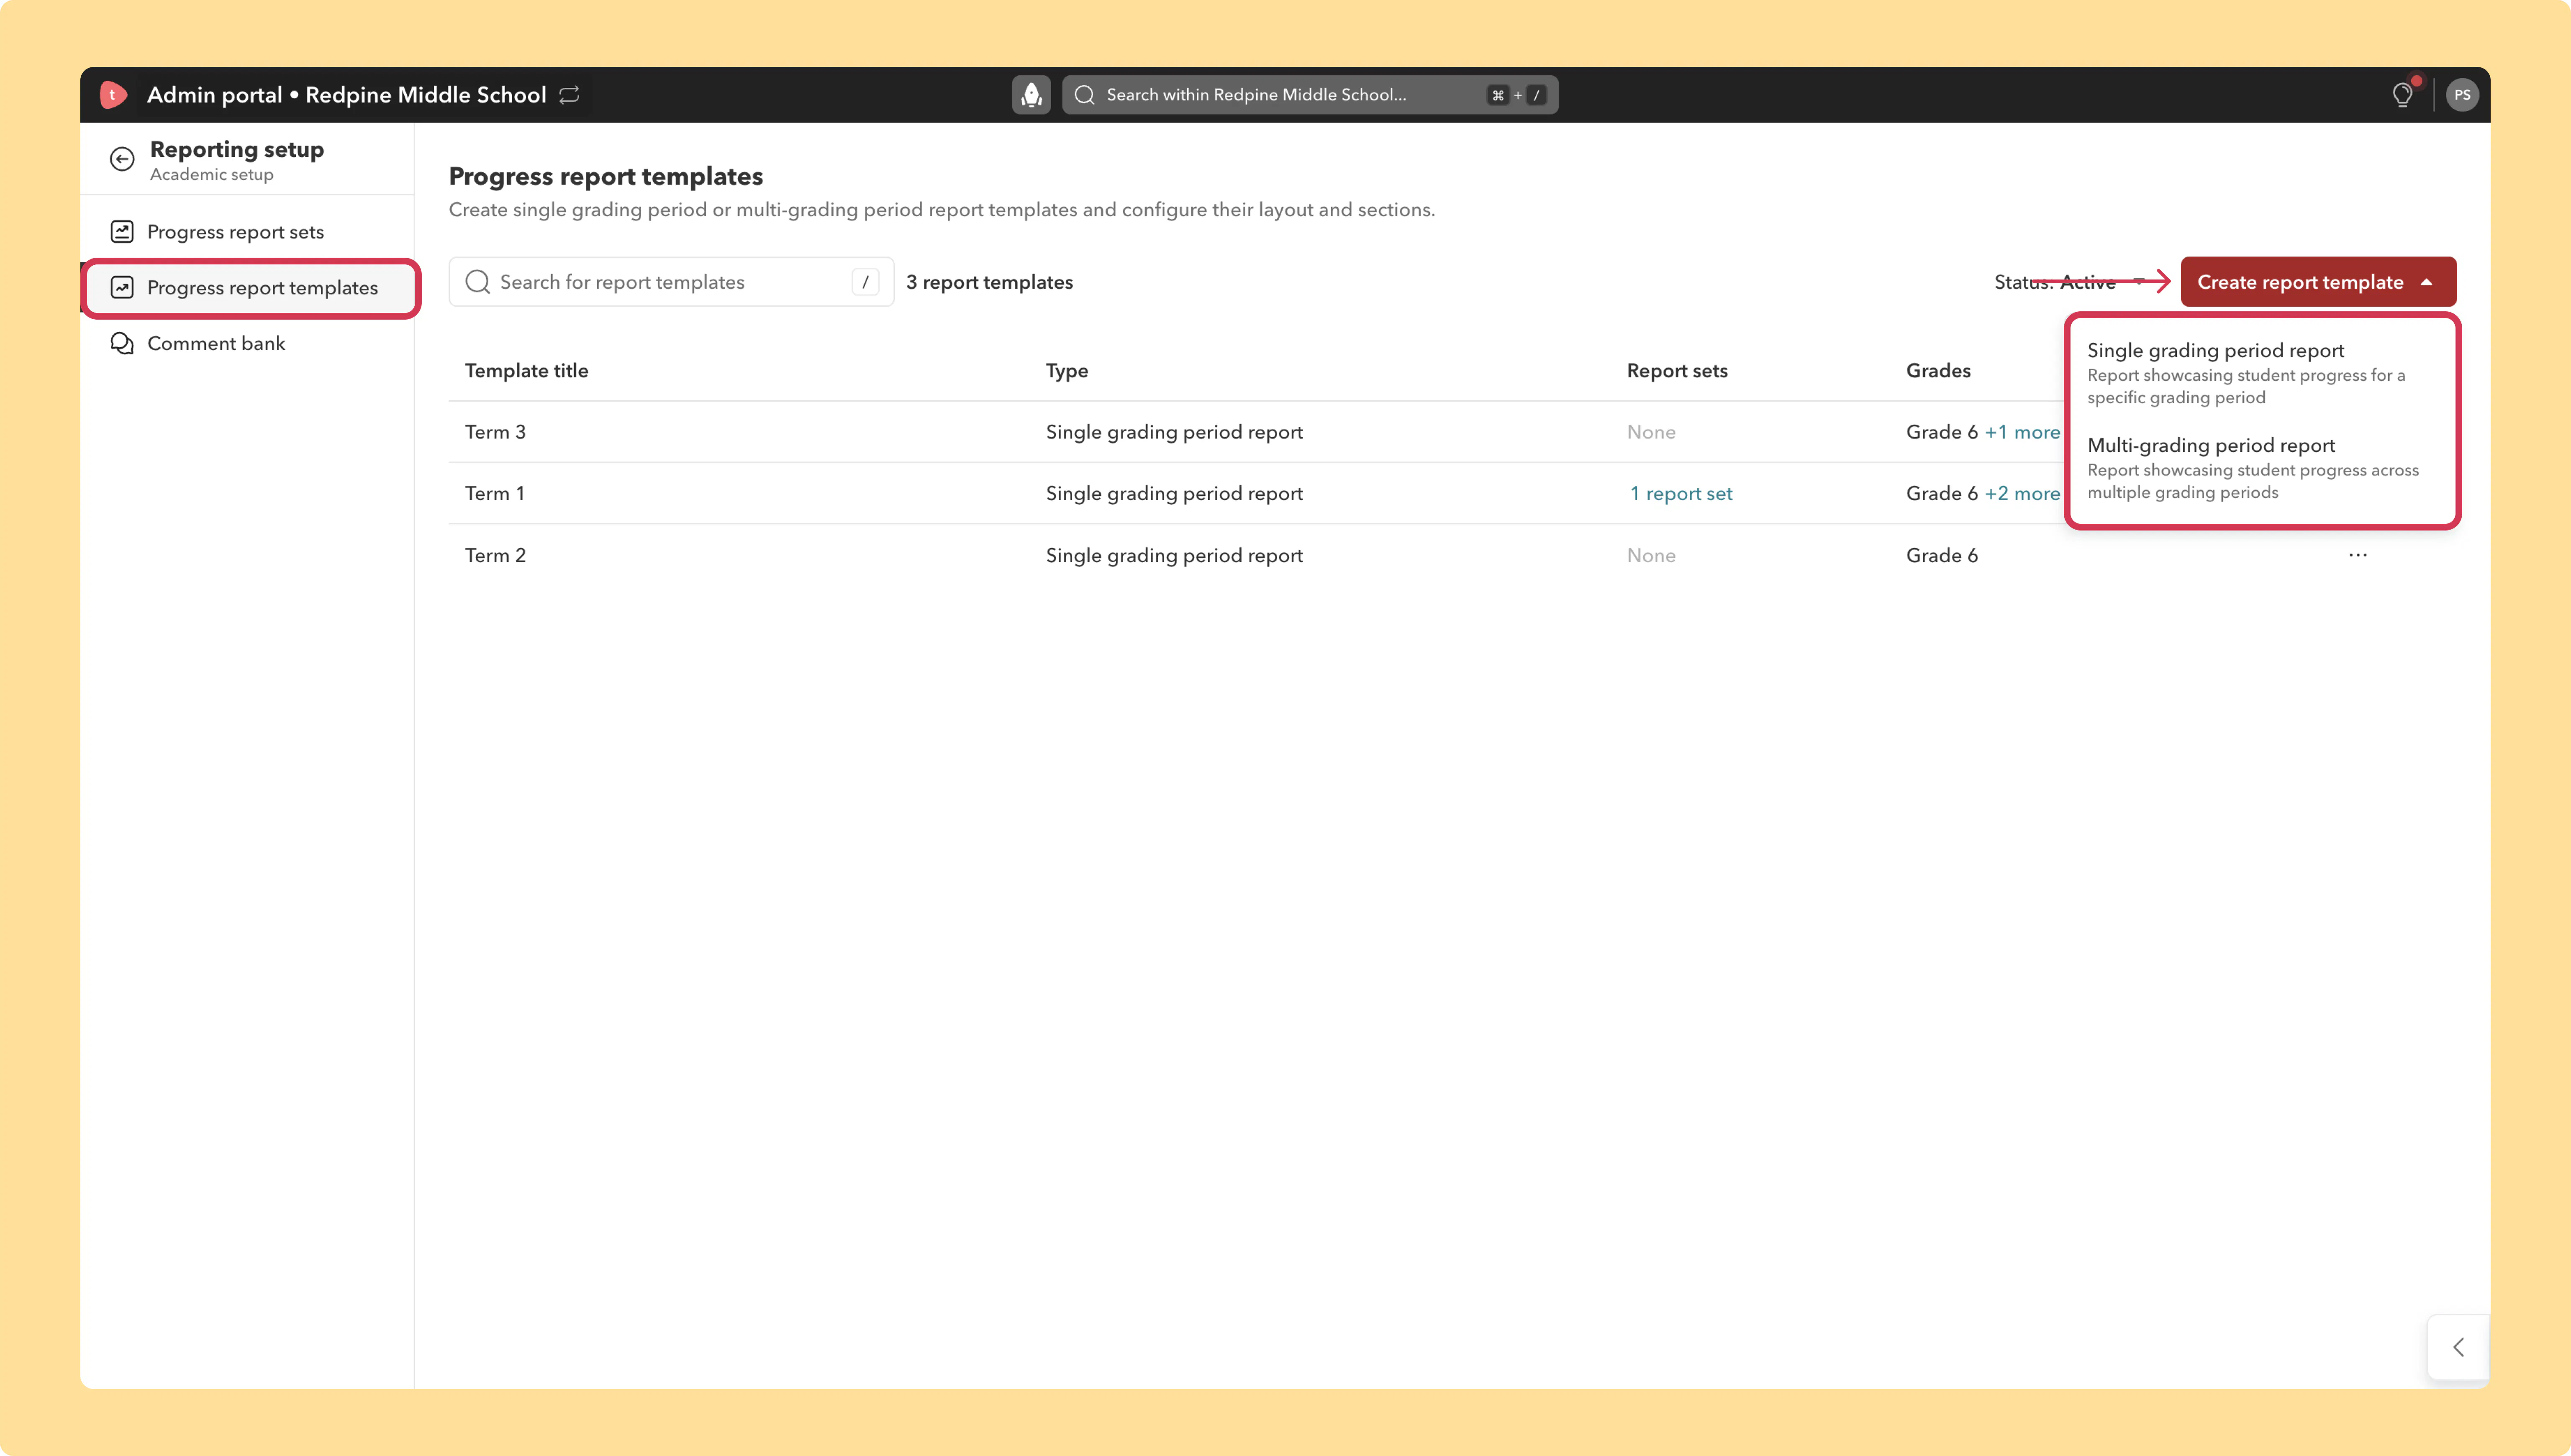Choose Single grading period report option
Image resolution: width=2571 pixels, height=1456 pixels.
click(x=2262, y=373)
